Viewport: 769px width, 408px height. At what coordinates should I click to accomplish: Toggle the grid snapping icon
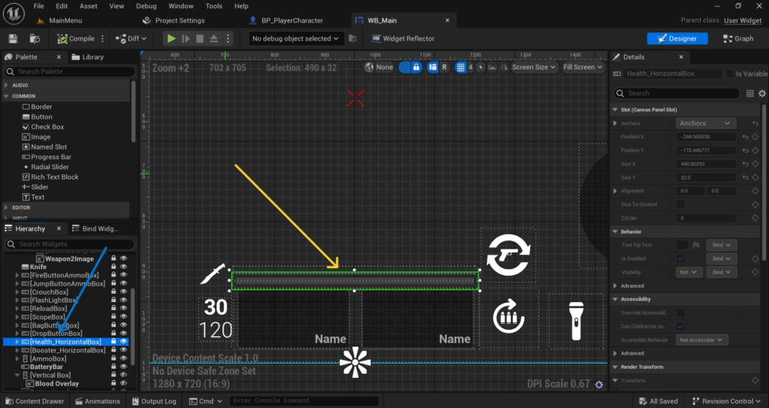point(460,68)
